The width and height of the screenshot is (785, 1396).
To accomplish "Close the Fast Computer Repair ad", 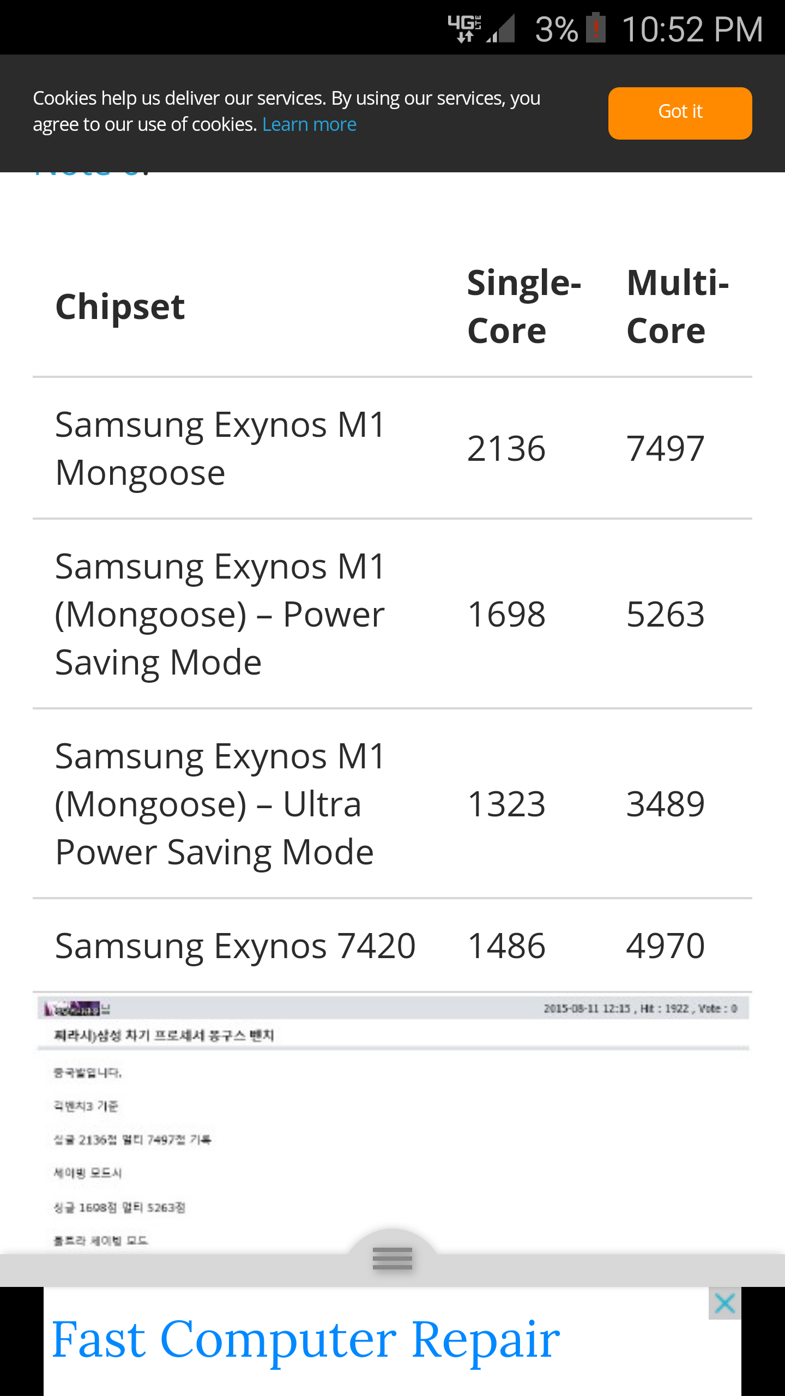I will point(724,1304).
